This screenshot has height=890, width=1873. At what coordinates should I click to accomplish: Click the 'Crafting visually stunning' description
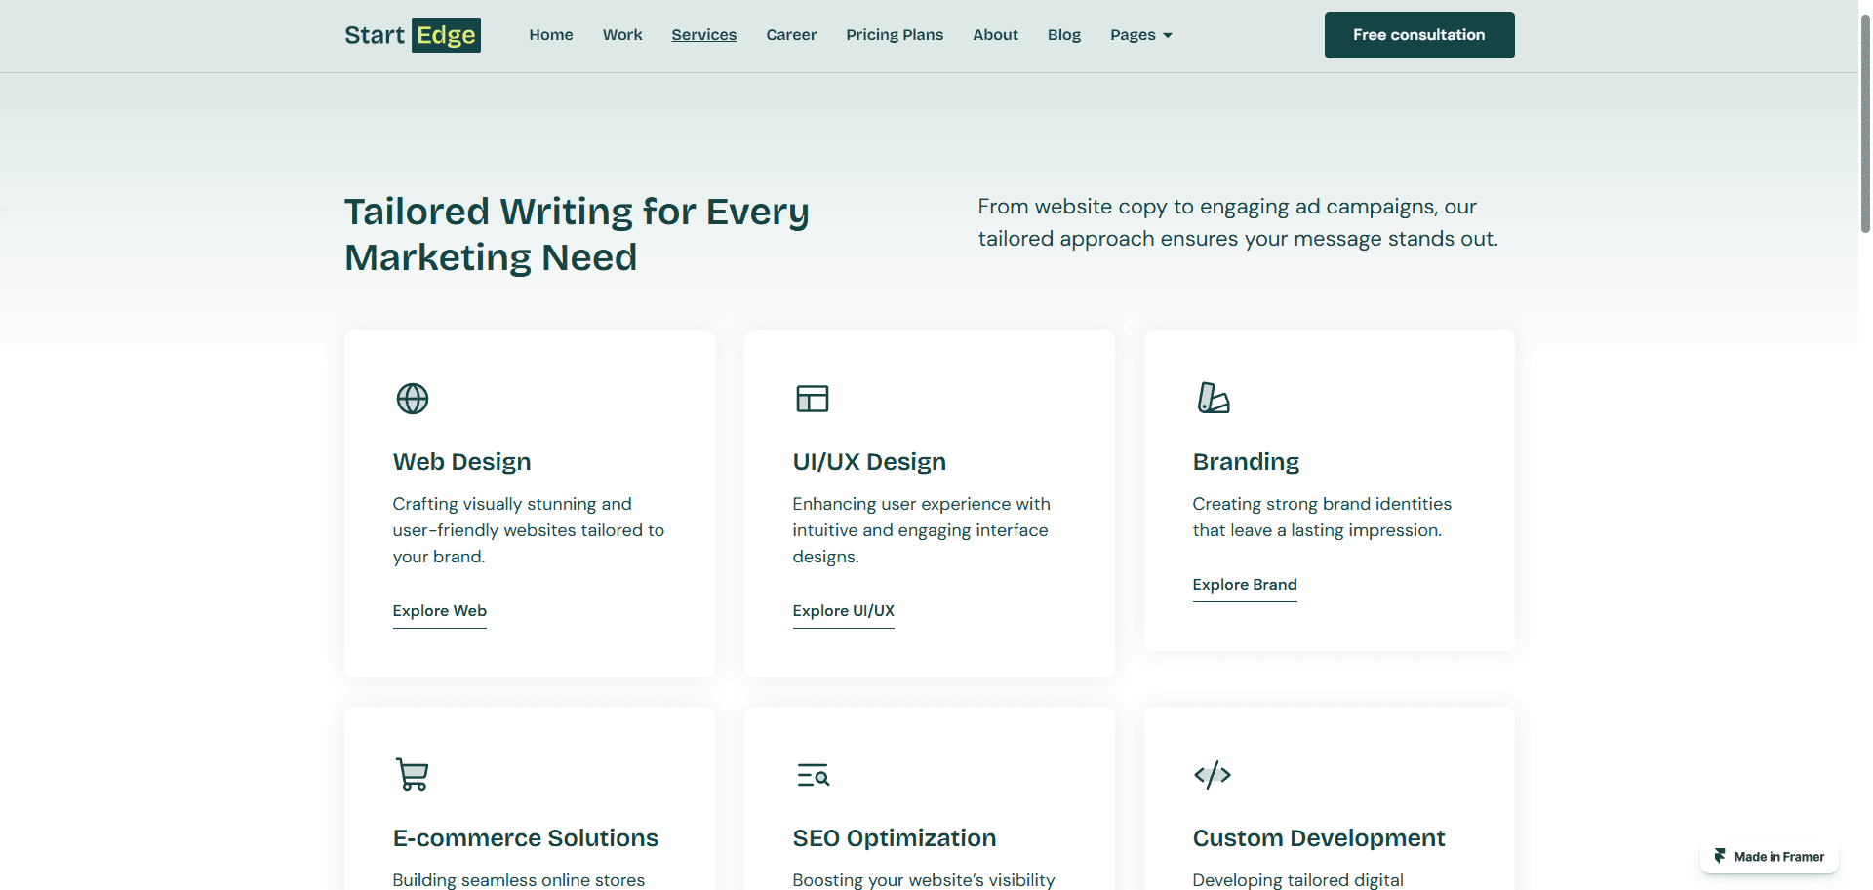tap(529, 530)
